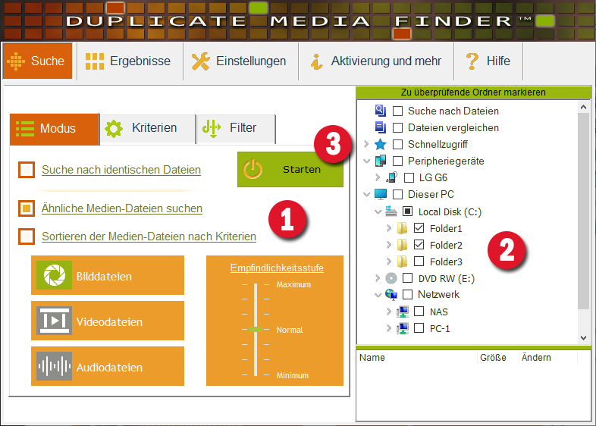Click the Aktivierung info icon
Image resolution: width=596 pixels, height=426 pixels.
pos(317,61)
